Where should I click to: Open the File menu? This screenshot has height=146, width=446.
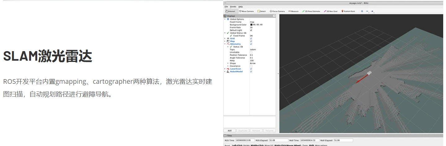coord(226,6)
